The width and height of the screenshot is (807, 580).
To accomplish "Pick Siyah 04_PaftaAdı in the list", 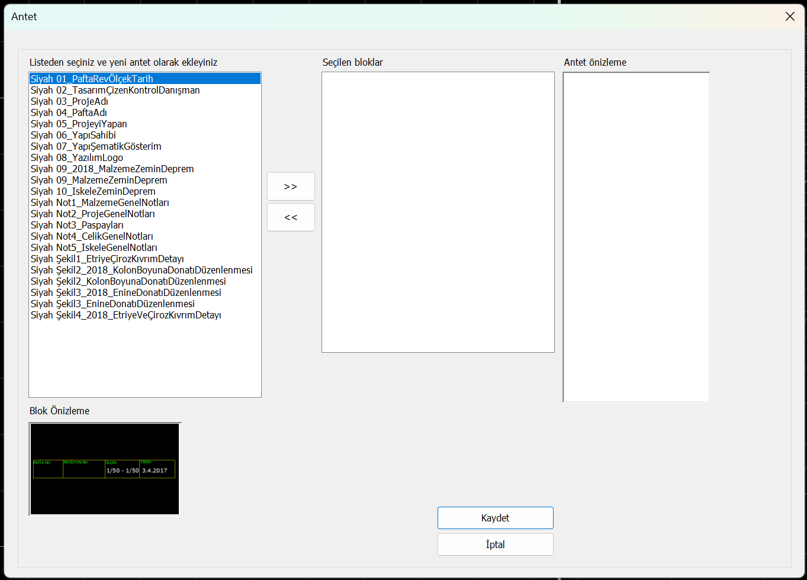I will (x=69, y=112).
